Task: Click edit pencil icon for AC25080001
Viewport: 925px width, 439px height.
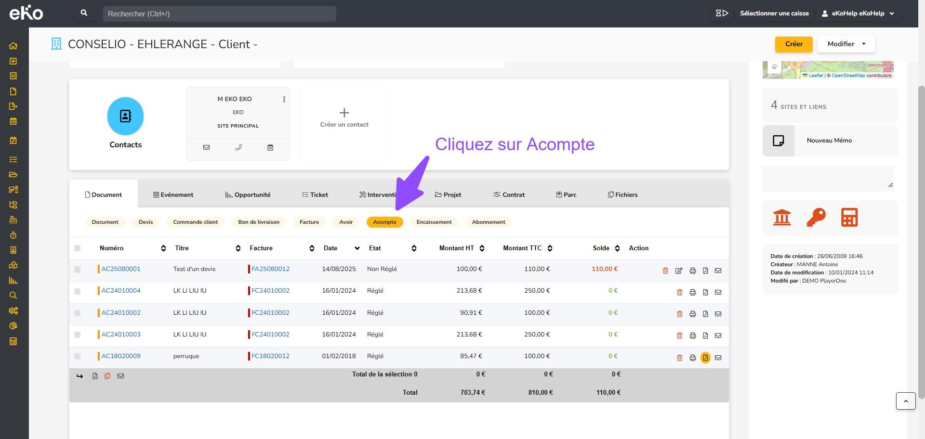Action: click(678, 271)
